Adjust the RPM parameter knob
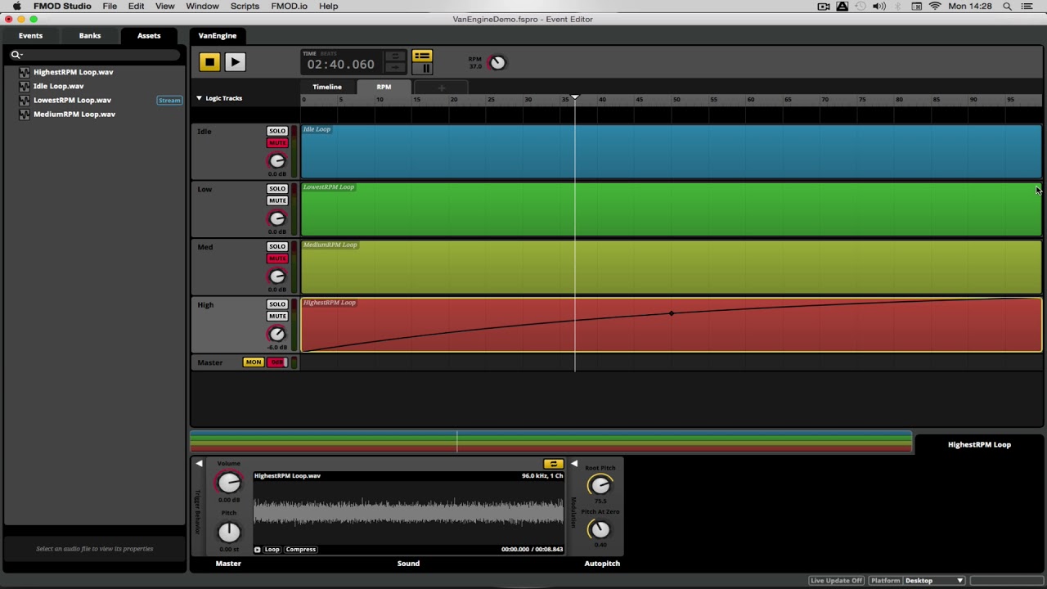Viewport: 1047px width, 589px height. coord(497,62)
